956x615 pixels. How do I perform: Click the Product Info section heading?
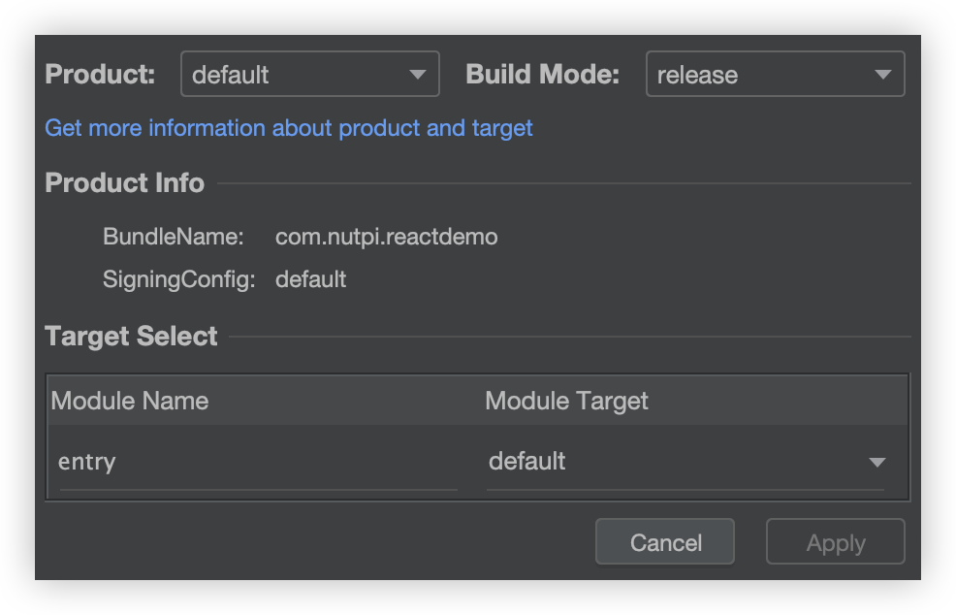click(x=125, y=183)
